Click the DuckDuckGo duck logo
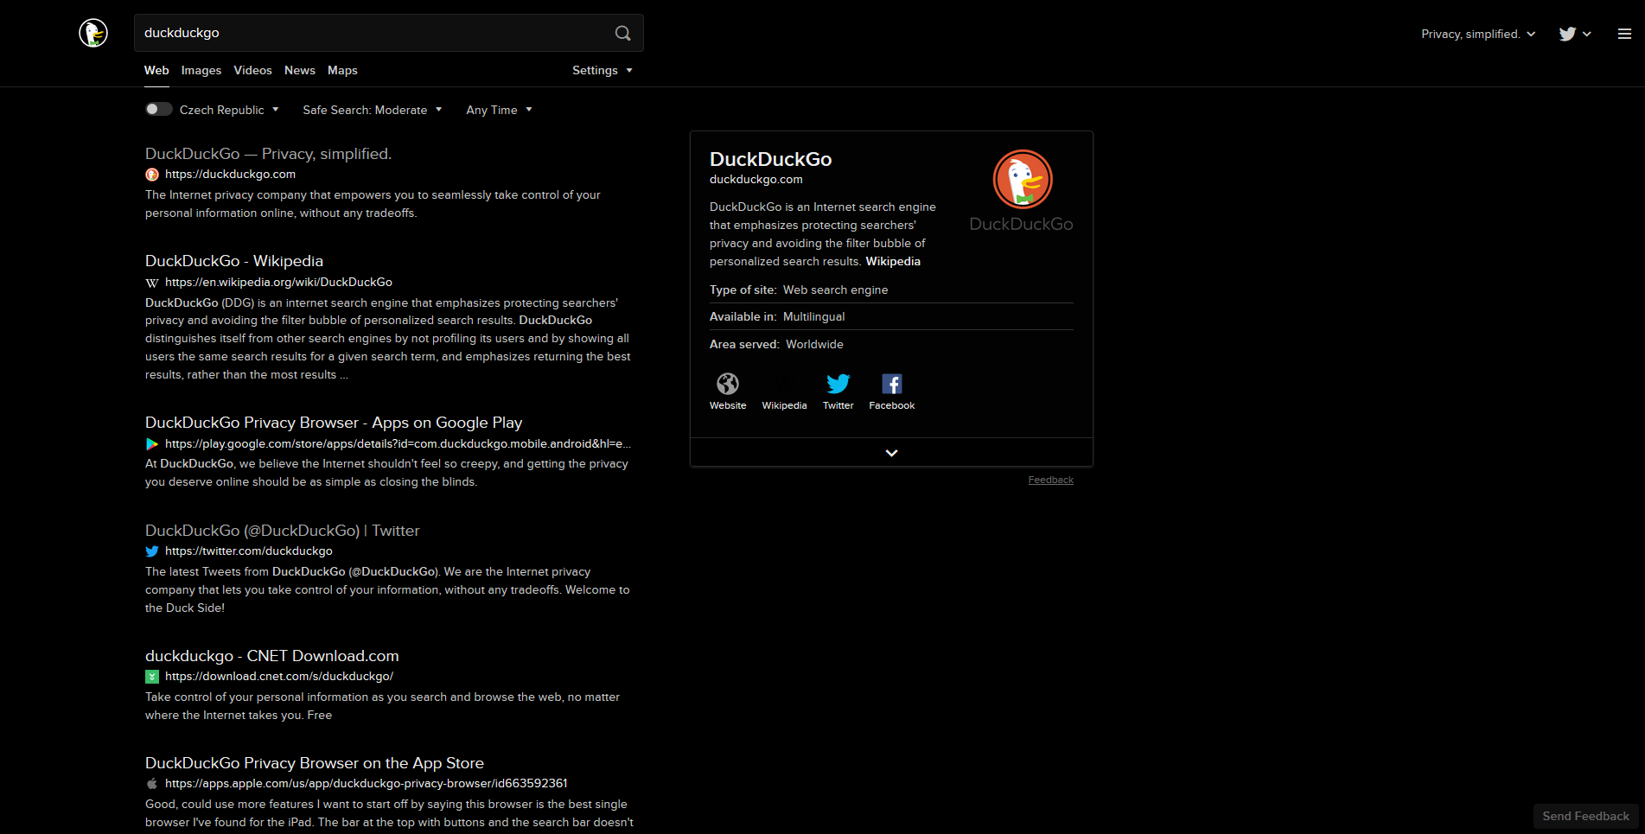 (92, 33)
